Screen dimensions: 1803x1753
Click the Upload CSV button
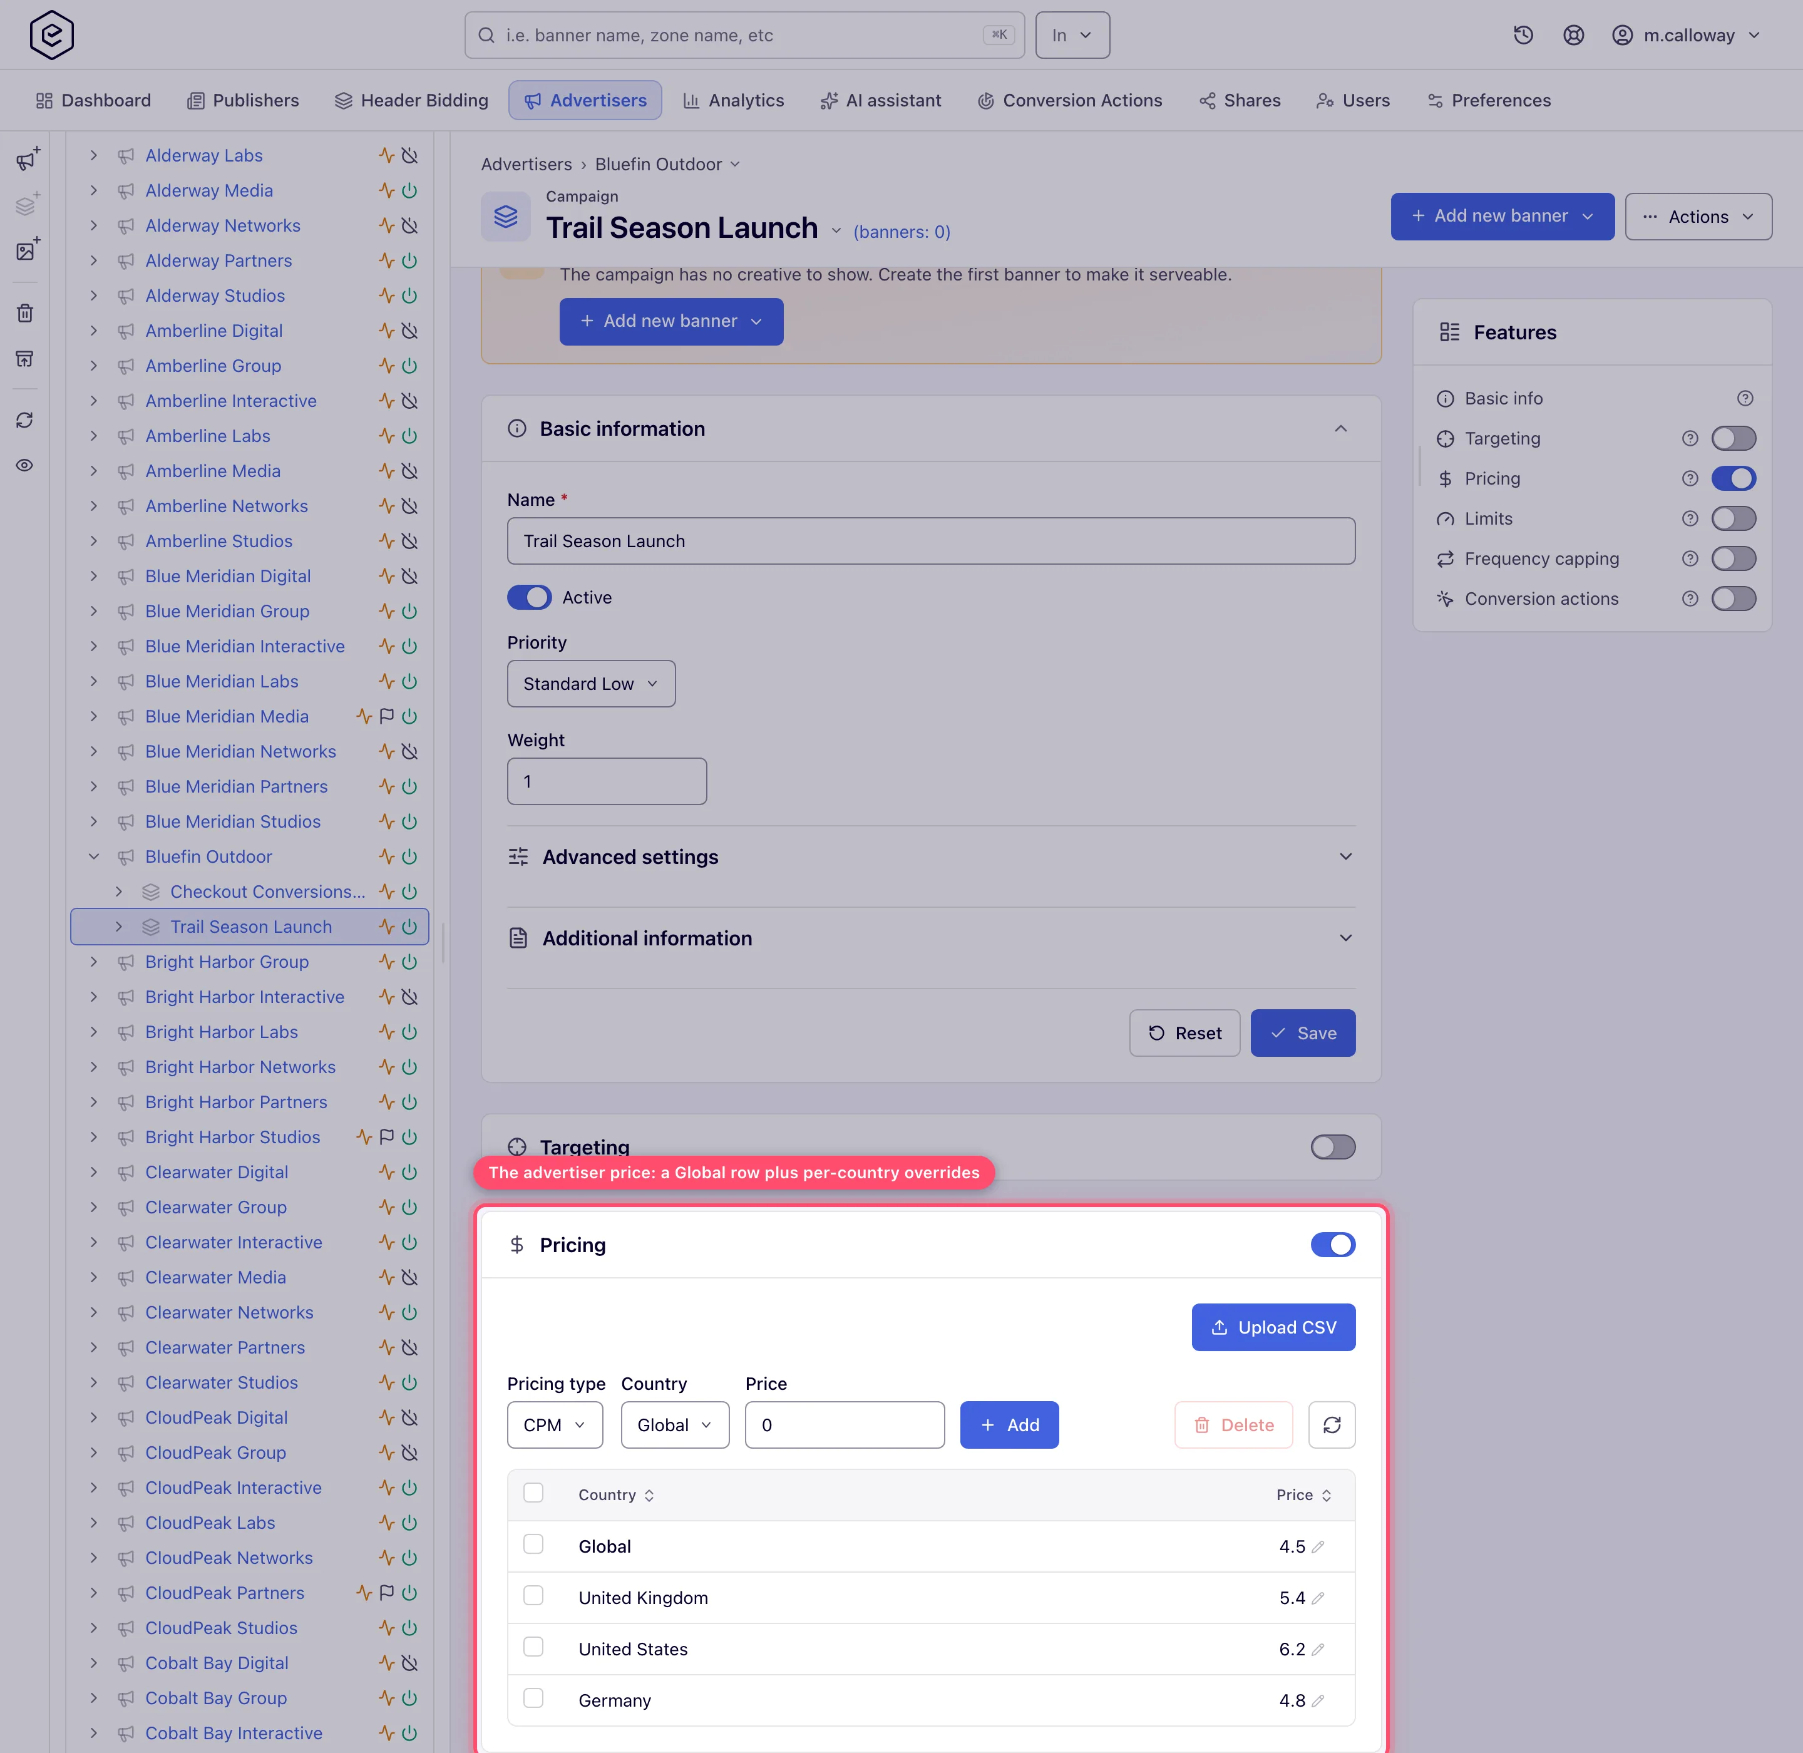(x=1273, y=1328)
